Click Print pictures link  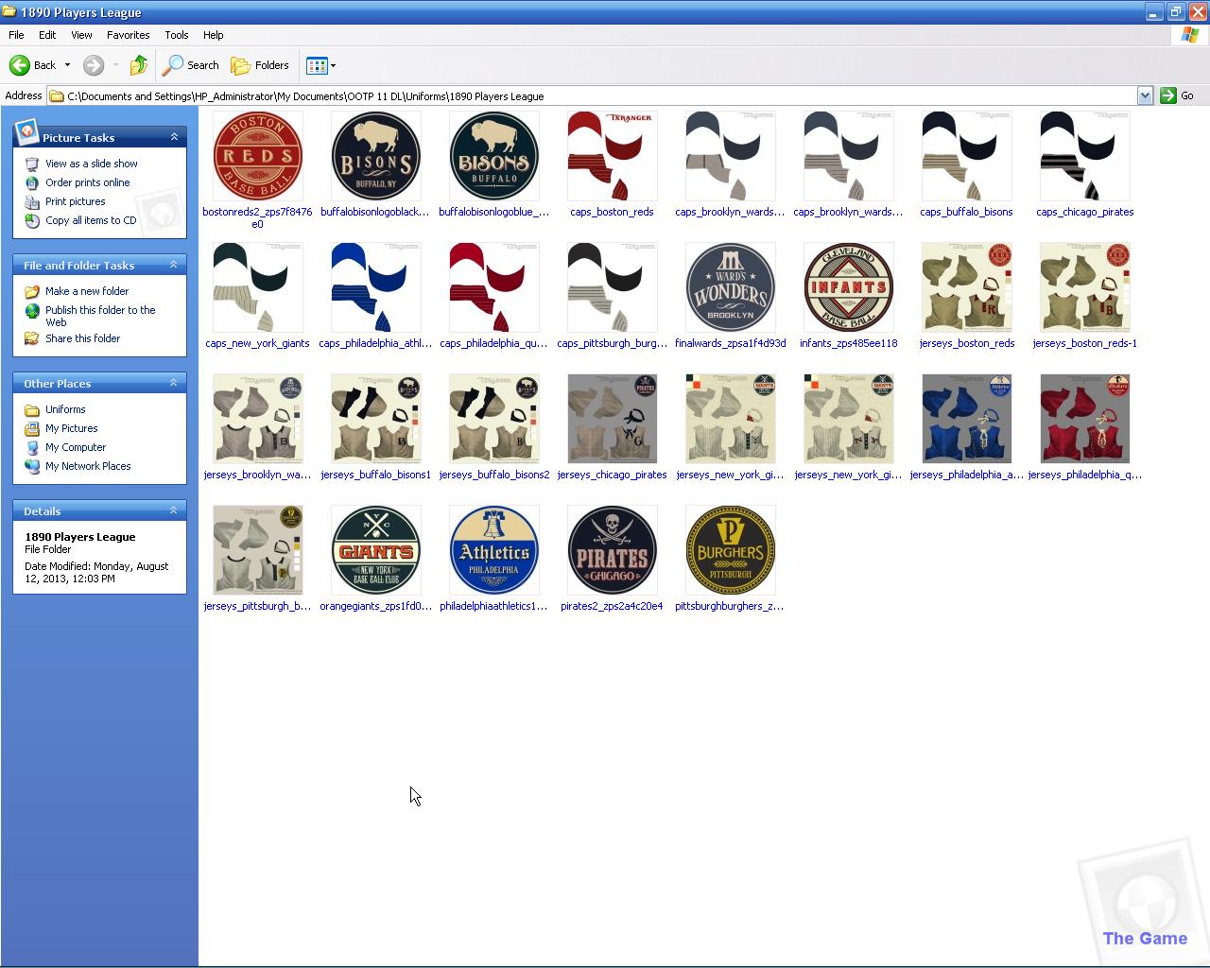coord(76,201)
